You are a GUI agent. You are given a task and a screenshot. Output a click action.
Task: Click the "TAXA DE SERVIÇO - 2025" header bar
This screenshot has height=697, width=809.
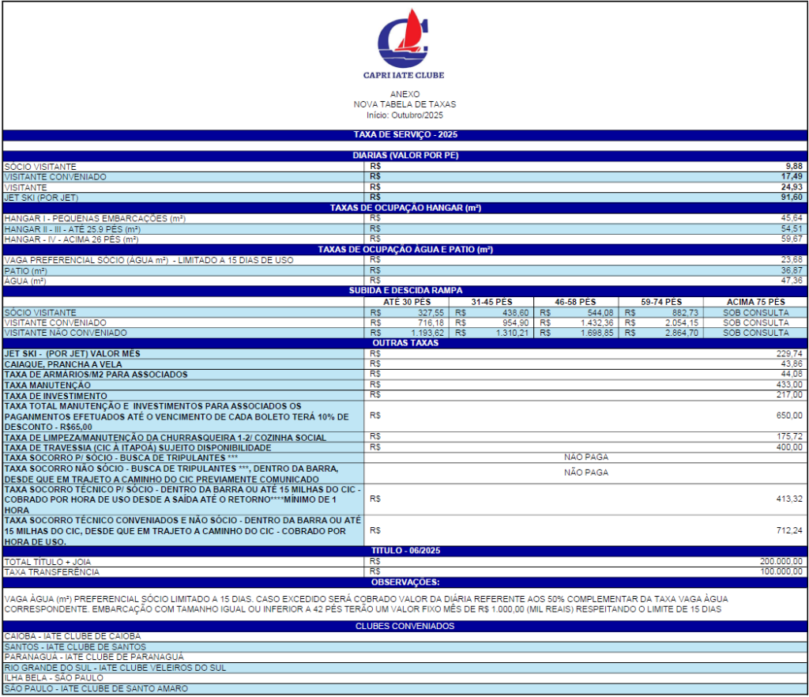404,135
